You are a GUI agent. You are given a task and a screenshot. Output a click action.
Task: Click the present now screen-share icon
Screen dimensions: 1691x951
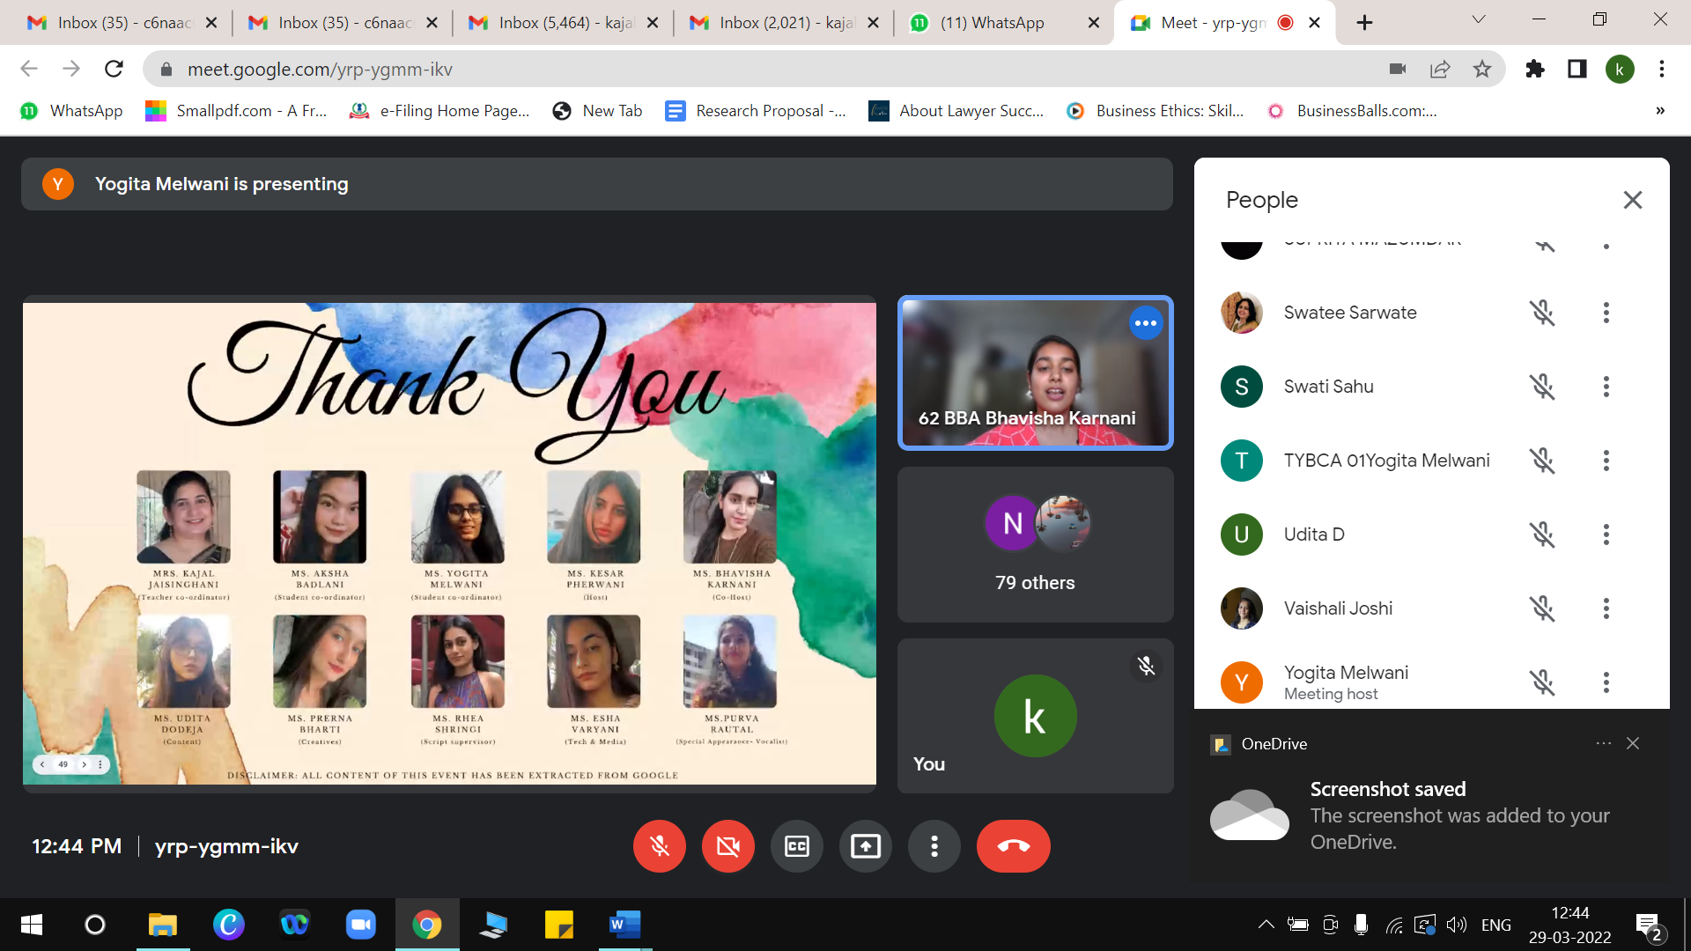click(865, 846)
